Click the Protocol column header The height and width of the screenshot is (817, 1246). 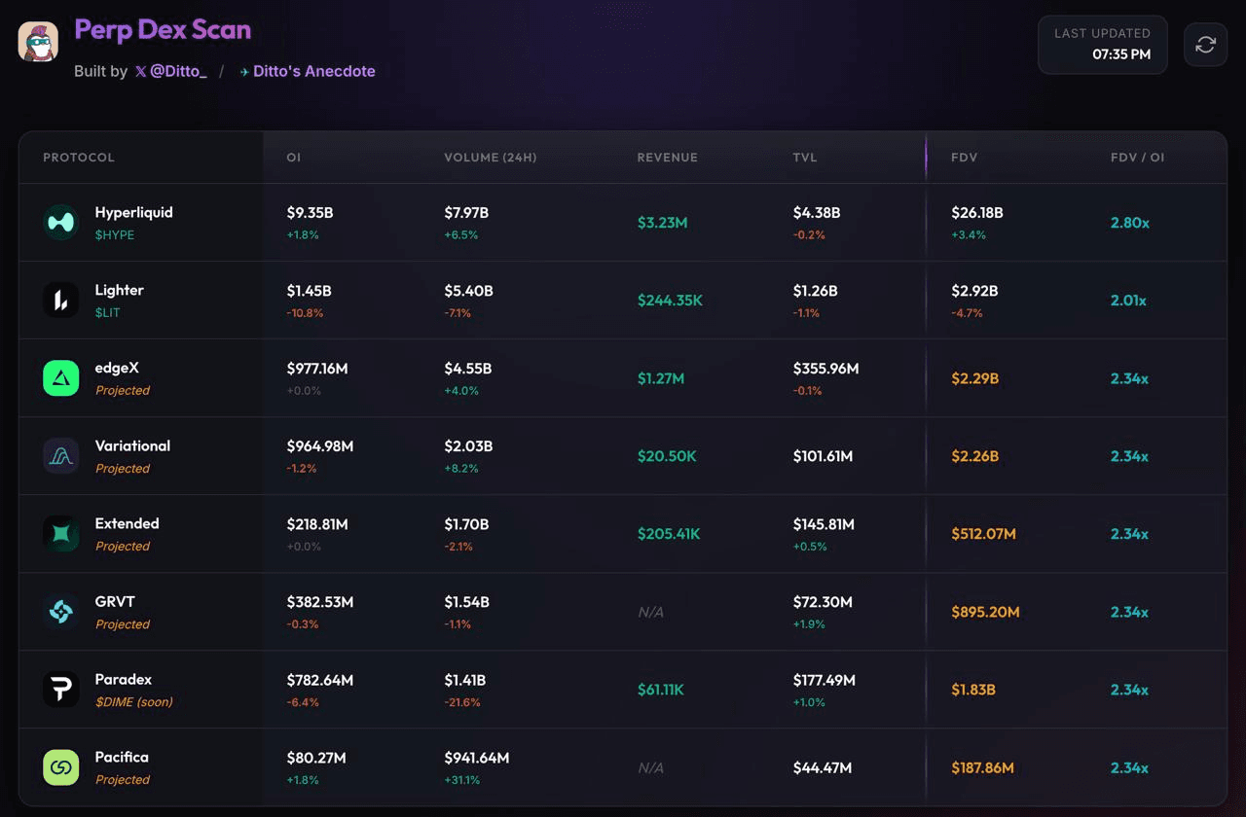pyautogui.click(x=79, y=158)
